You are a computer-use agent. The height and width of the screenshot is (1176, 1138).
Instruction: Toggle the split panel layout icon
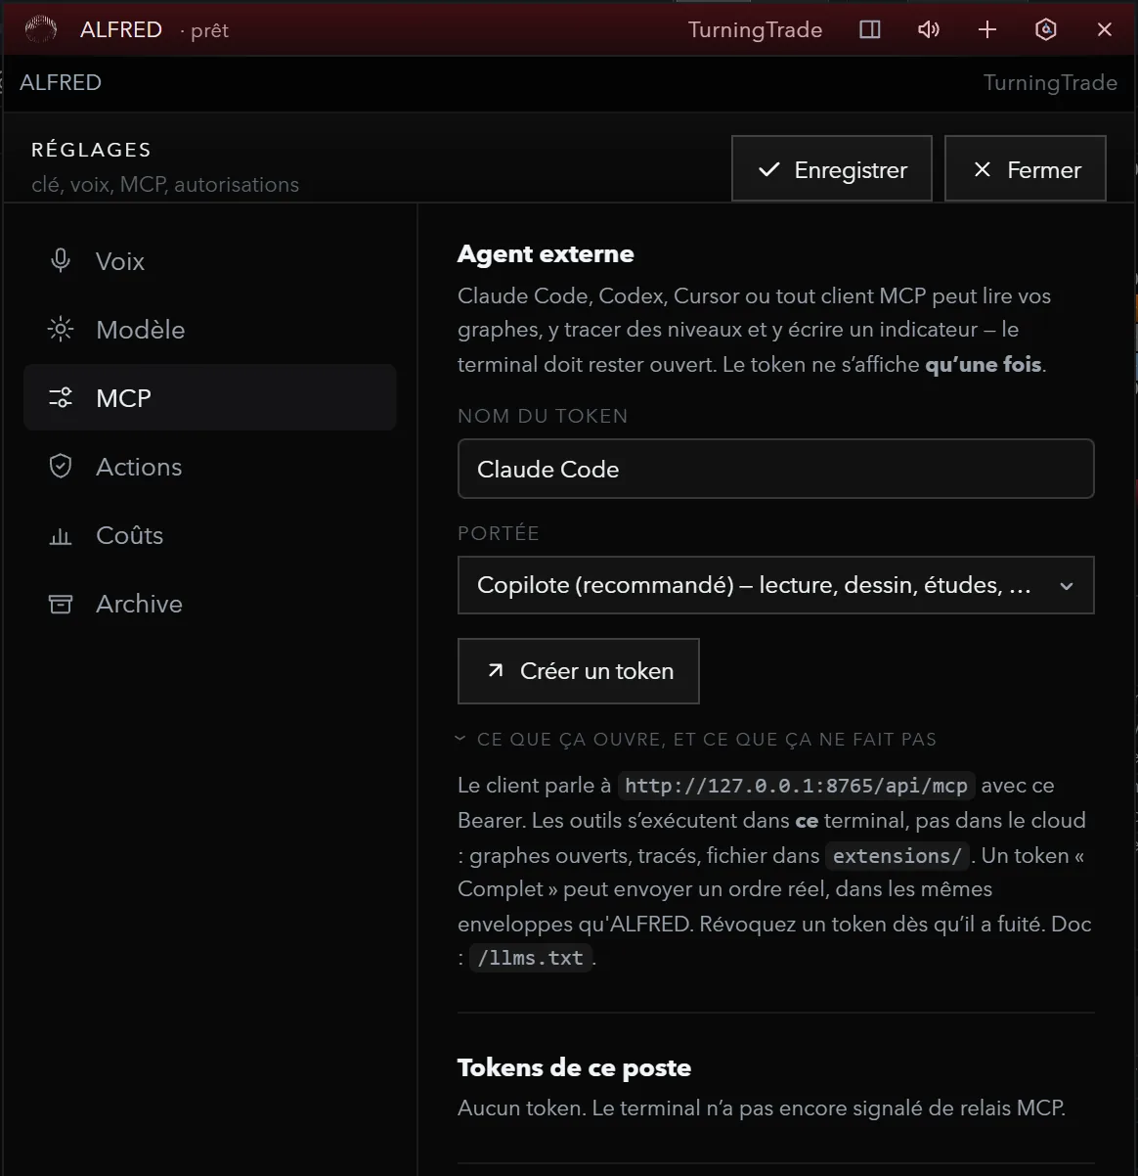870,29
